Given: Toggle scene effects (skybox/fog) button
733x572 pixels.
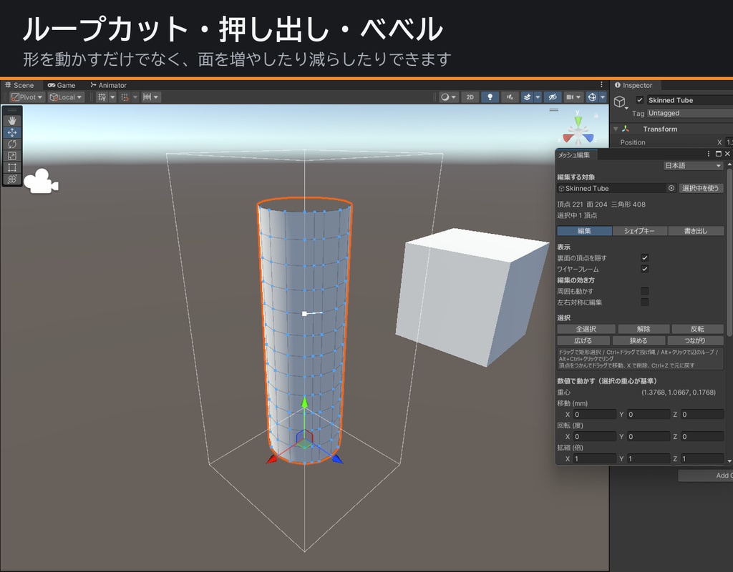Looking at the screenshot, I should pyautogui.click(x=528, y=97).
